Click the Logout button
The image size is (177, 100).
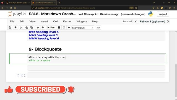(x=163, y=14)
